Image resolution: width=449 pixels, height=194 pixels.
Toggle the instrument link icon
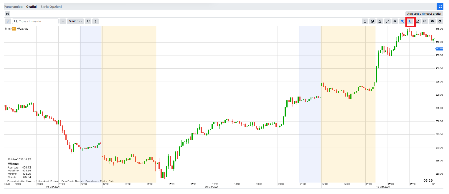tap(8, 21)
